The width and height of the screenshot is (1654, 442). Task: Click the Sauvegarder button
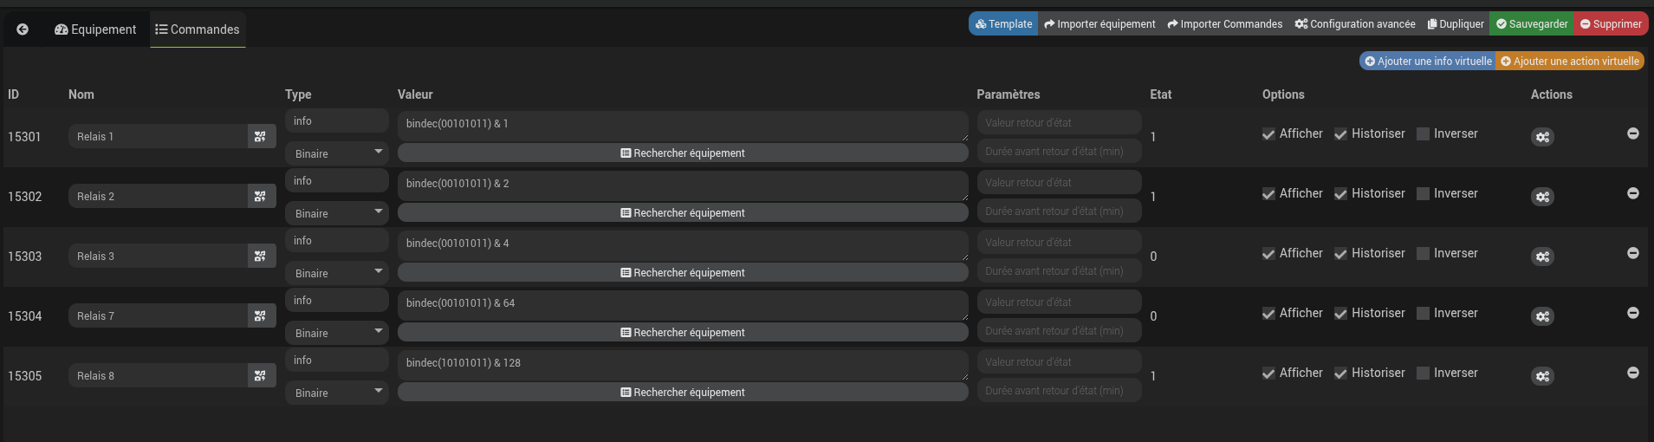(1531, 24)
